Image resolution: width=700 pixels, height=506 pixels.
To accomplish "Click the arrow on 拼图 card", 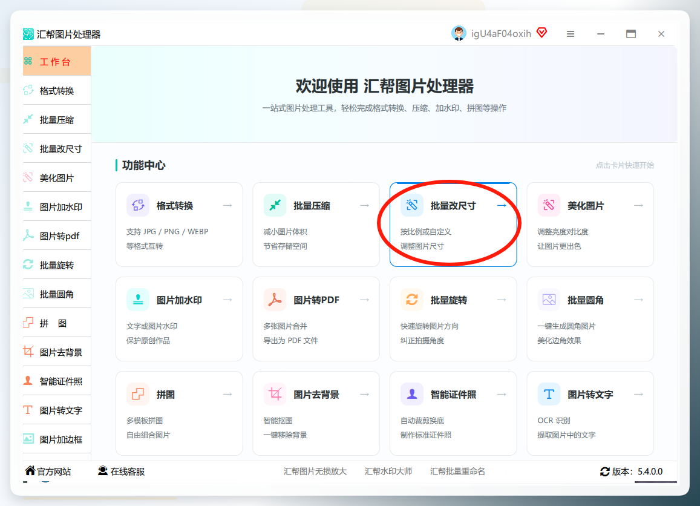I will 227,395.
